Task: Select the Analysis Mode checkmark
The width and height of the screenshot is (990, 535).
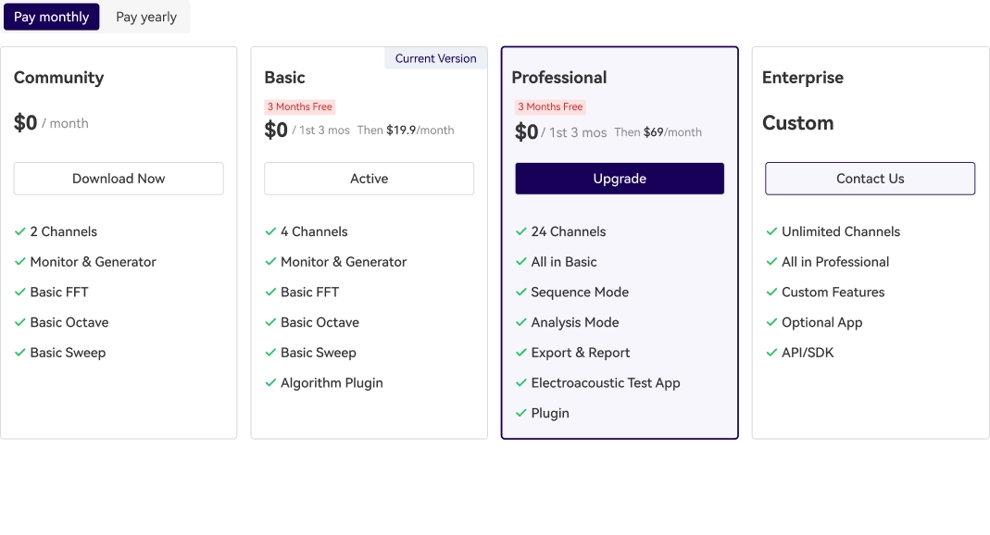Action: click(521, 322)
